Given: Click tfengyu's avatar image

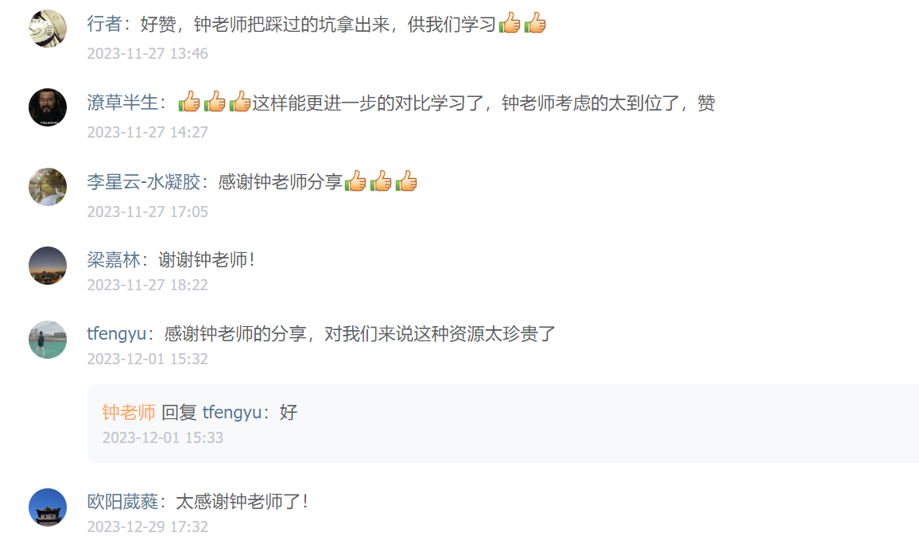Looking at the screenshot, I should (x=48, y=340).
